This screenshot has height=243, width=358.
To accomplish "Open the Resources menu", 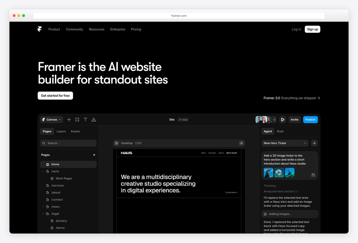I will point(97,29).
